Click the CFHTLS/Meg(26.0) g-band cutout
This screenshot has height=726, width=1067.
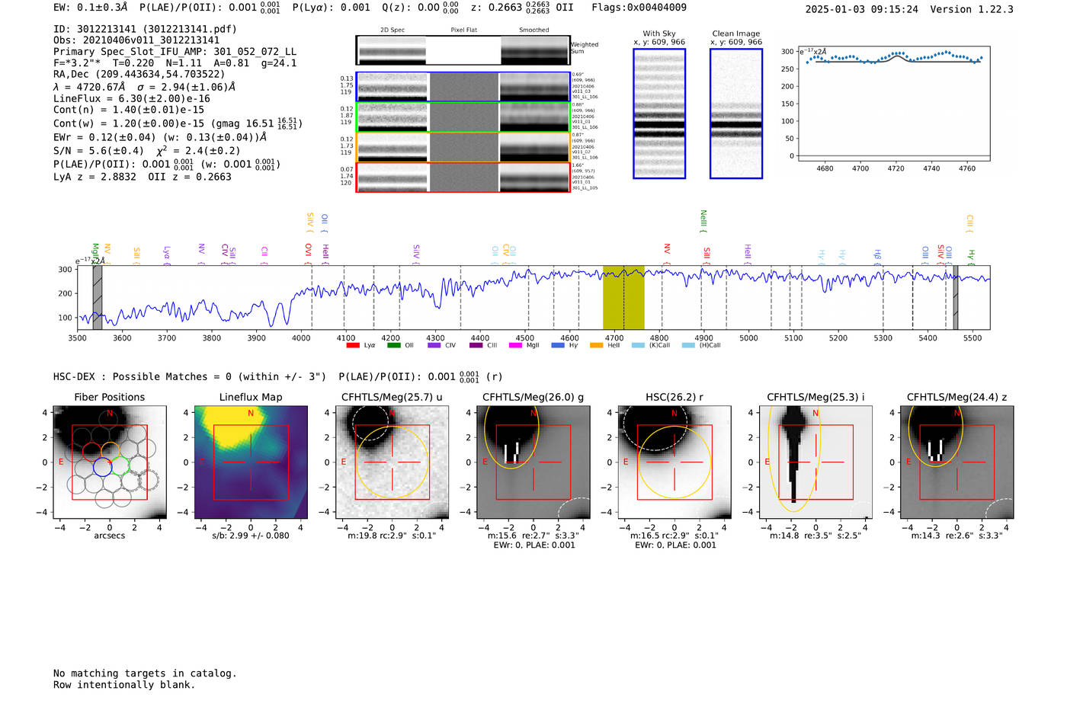click(533, 462)
